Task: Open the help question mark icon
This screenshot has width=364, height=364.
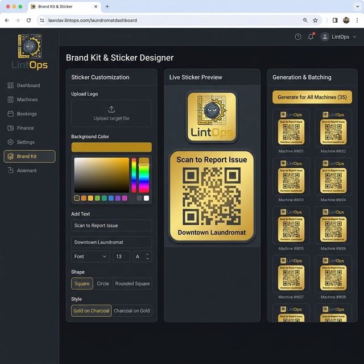Action: coord(298,36)
